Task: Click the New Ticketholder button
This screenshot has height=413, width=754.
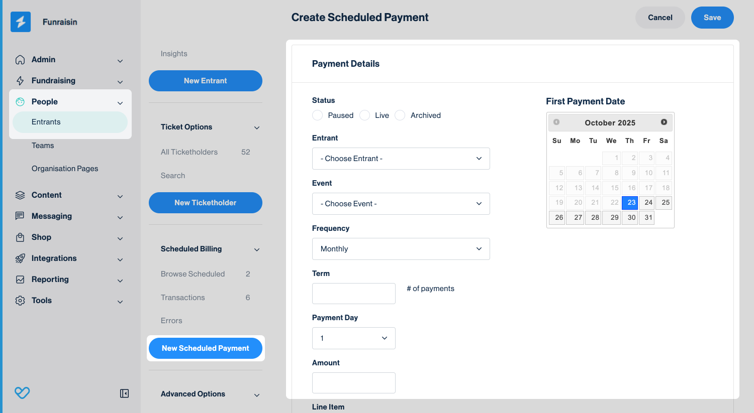Action: pyautogui.click(x=205, y=203)
